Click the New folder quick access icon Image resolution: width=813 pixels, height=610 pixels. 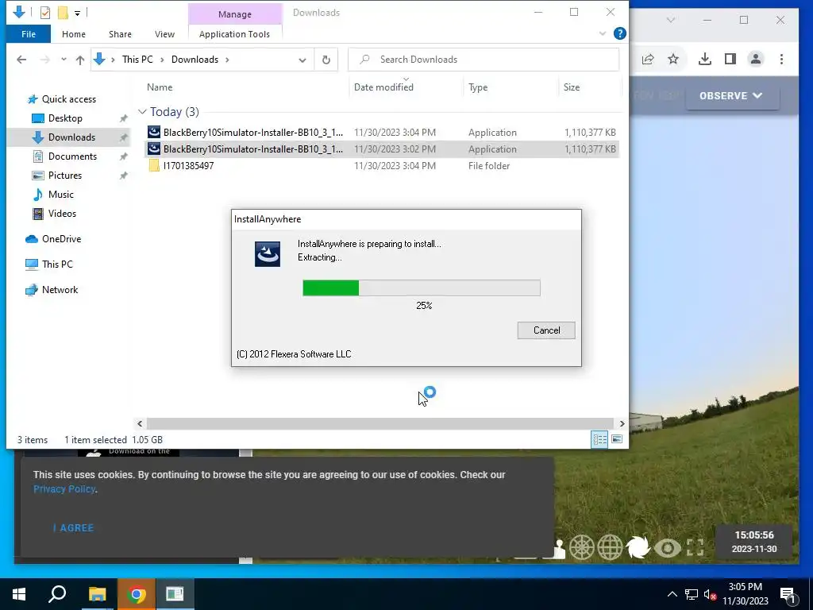[x=63, y=13]
